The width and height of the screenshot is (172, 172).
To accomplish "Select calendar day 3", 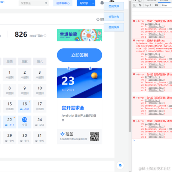I will (40, 74).
